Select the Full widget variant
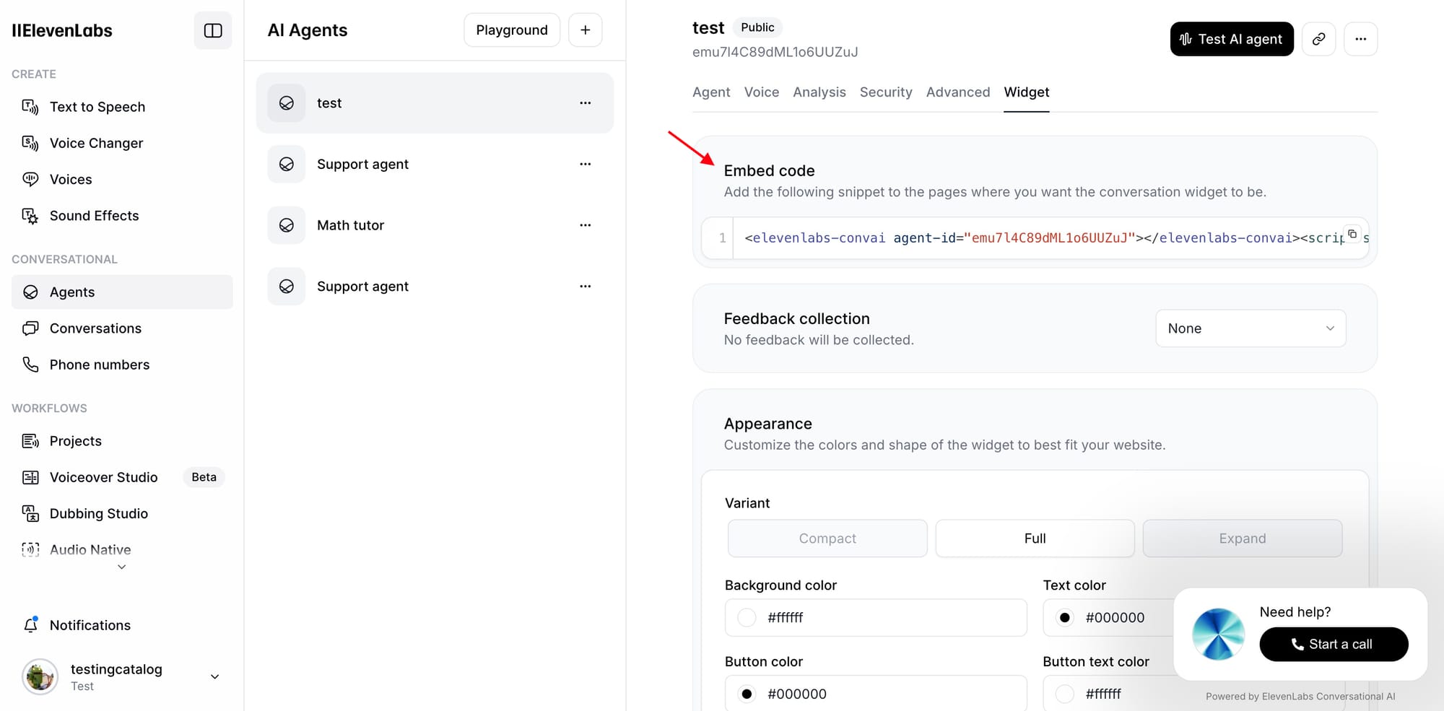The image size is (1444, 711). point(1035,538)
